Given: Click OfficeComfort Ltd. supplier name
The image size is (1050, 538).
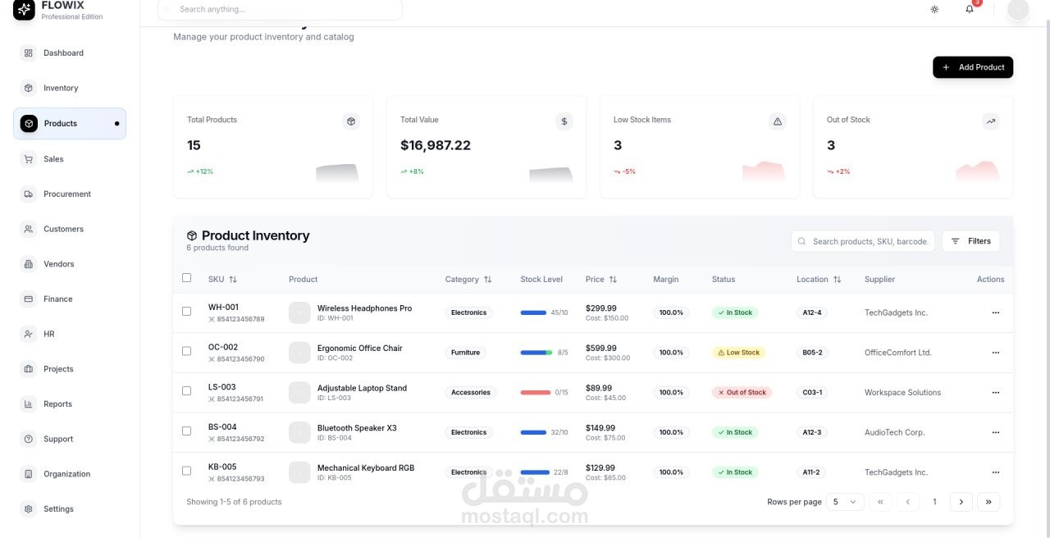Looking at the screenshot, I should click(897, 353).
